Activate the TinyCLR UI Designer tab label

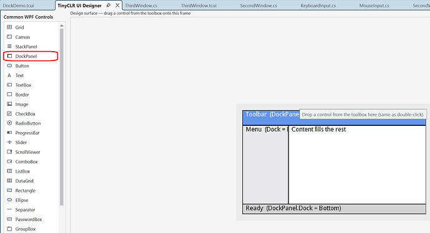click(80, 6)
